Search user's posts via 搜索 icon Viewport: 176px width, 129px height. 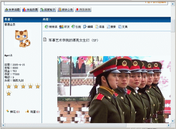(111, 27)
